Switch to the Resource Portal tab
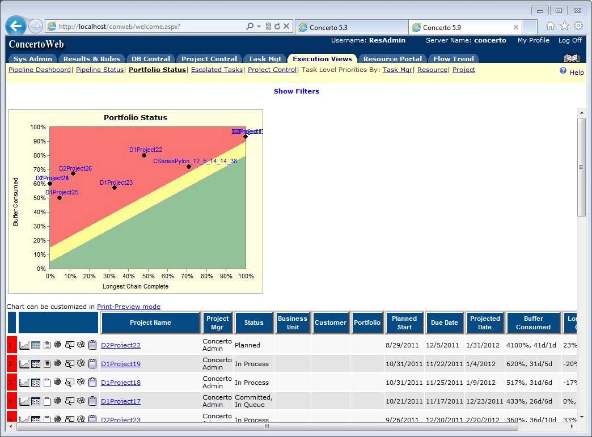 point(392,59)
